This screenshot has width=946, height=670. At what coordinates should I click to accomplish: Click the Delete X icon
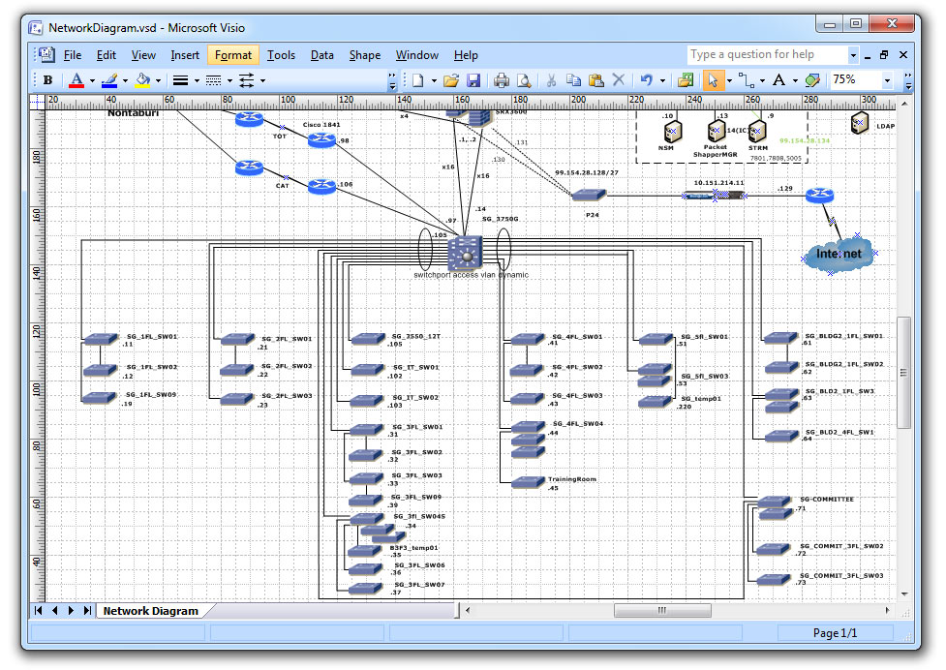[619, 80]
